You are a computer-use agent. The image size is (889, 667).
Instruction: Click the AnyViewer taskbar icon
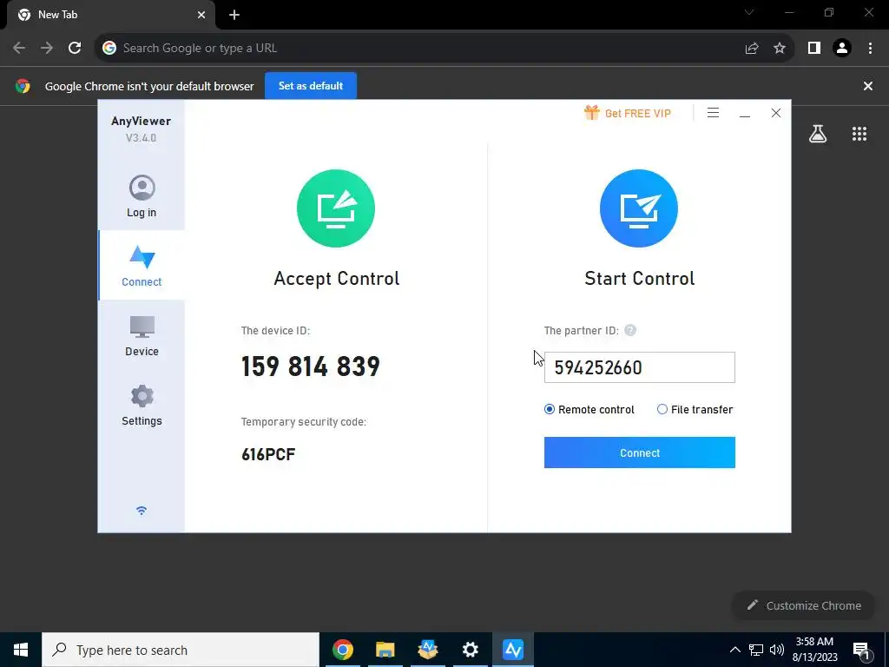512,650
